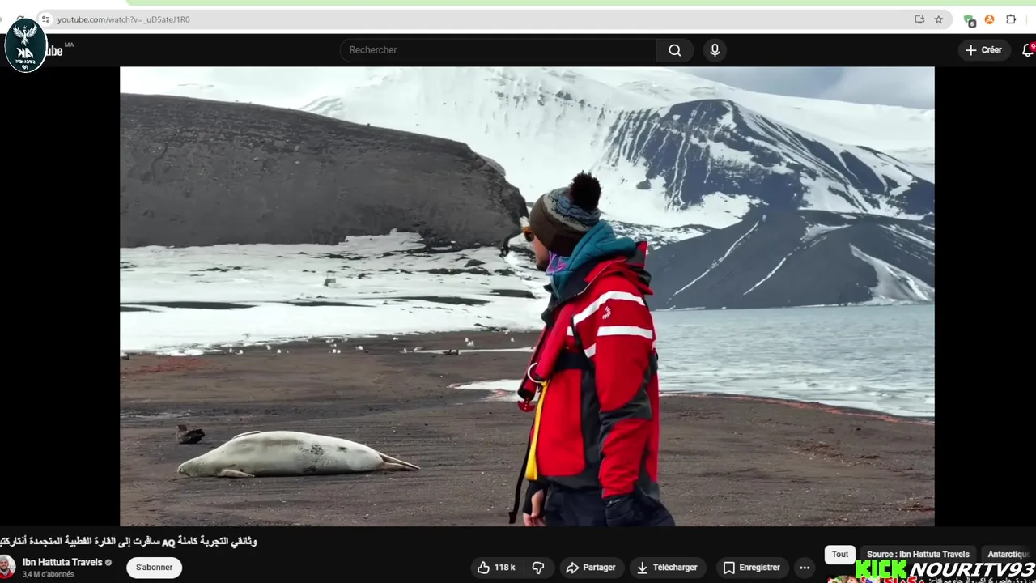
Task: Click the '3,4 M d'abonnés' subscriber count
Action: (x=48, y=575)
